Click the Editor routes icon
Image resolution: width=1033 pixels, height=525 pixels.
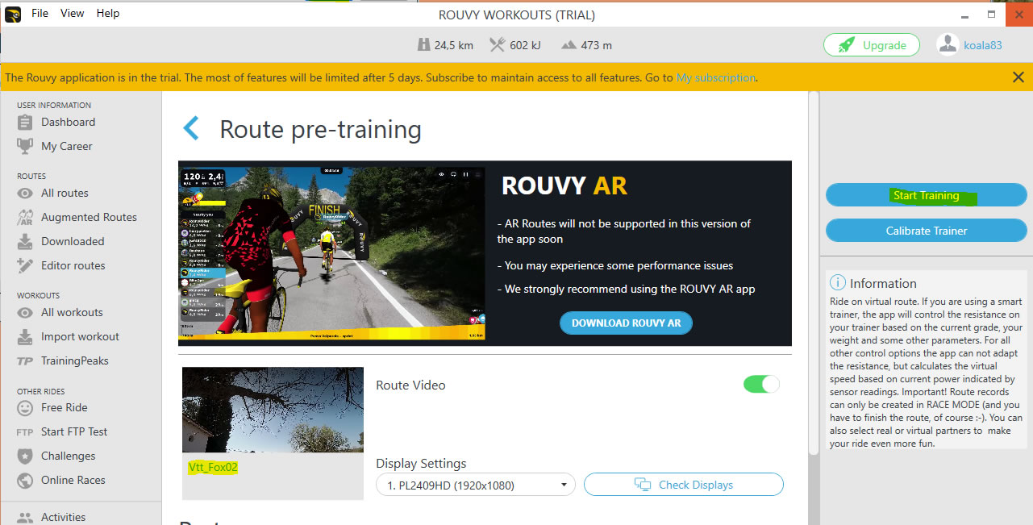click(26, 265)
